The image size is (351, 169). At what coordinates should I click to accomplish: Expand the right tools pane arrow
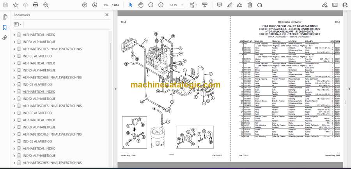349,89
